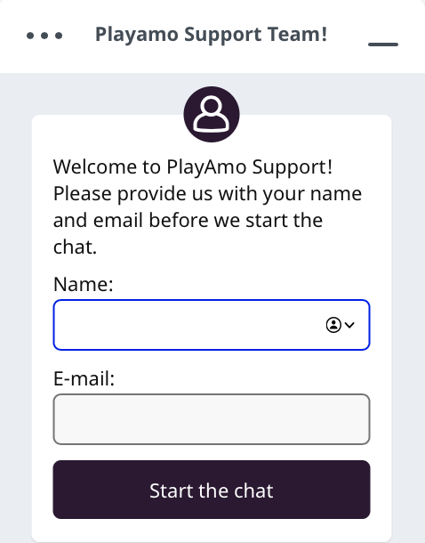The image size is (425, 543).
Task: Select the middle dot of the header menu
Action: pos(44,36)
